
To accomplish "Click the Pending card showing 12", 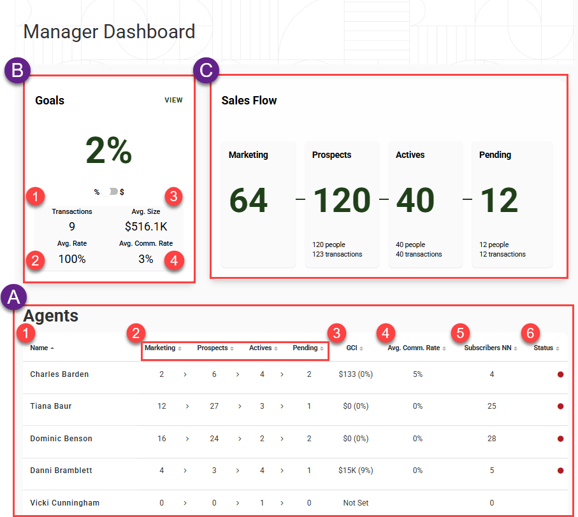I will pos(512,204).
